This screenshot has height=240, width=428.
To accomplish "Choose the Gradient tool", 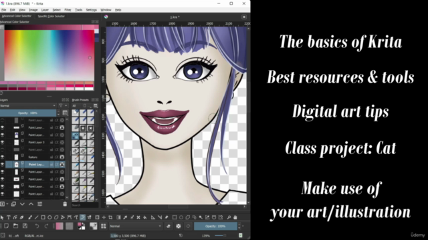I will point(118,217).
